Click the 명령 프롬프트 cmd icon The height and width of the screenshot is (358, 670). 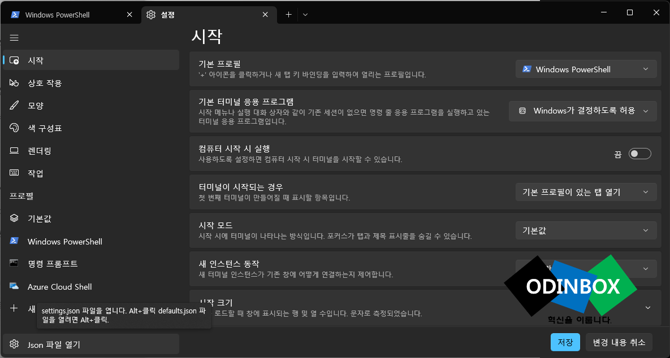click(x=14, y=264)
